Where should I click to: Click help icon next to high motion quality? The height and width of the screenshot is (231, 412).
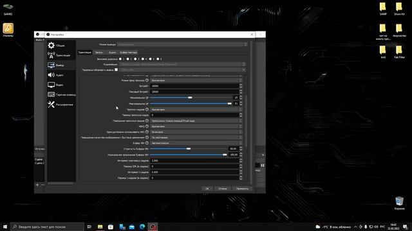(x=147, y=137)
